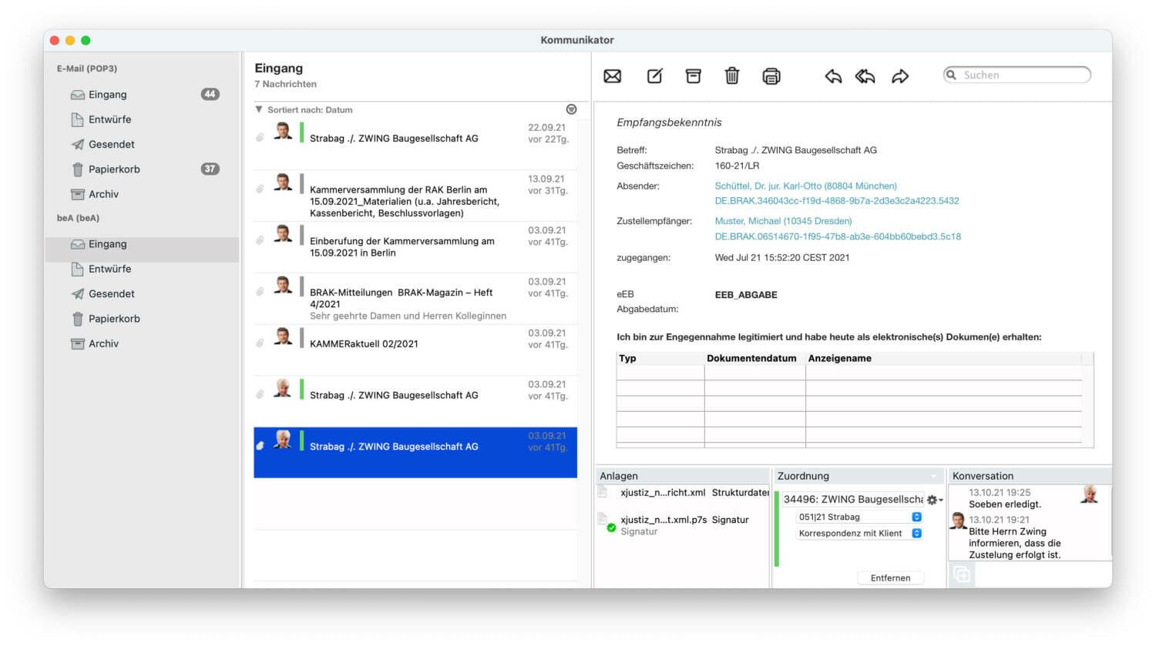Compose a new message via the pencil icon
Screen dimensions: 1156x646
click(x=654, y=75)
